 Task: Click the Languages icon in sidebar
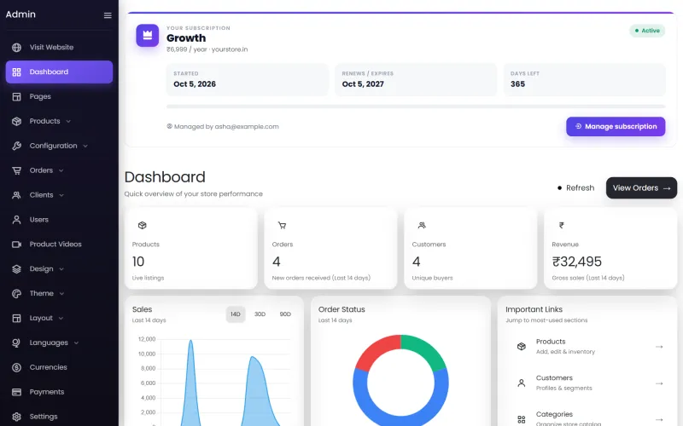[x=16, y=343]
